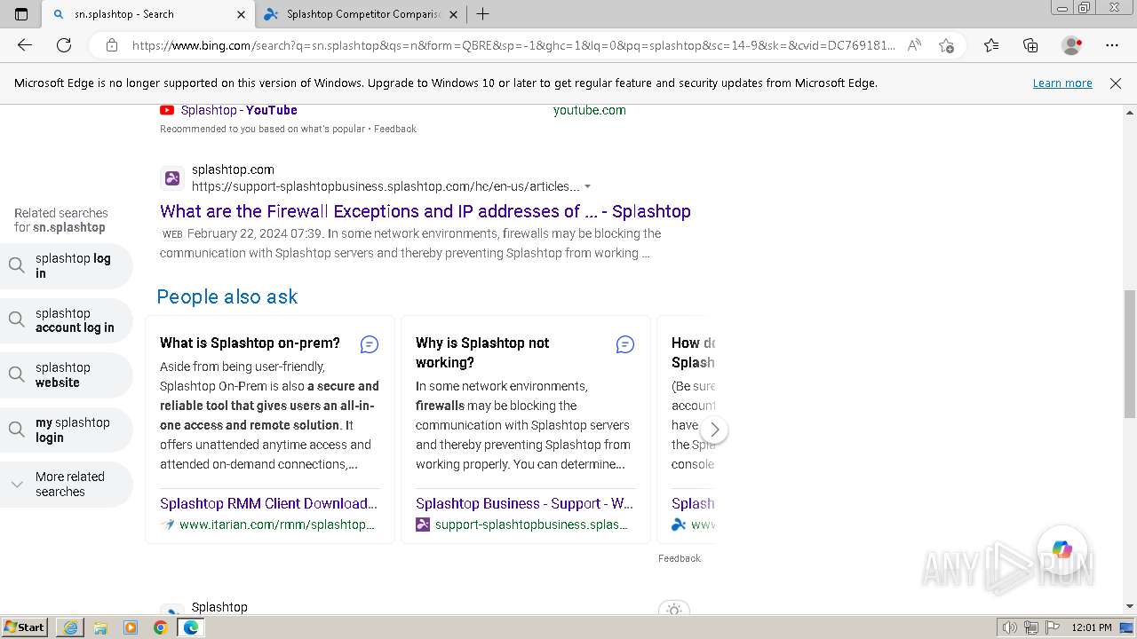Viewport: 1137px width, 639px height.
Task: Open the profile avatar menu
Action: pos(1071,45)
